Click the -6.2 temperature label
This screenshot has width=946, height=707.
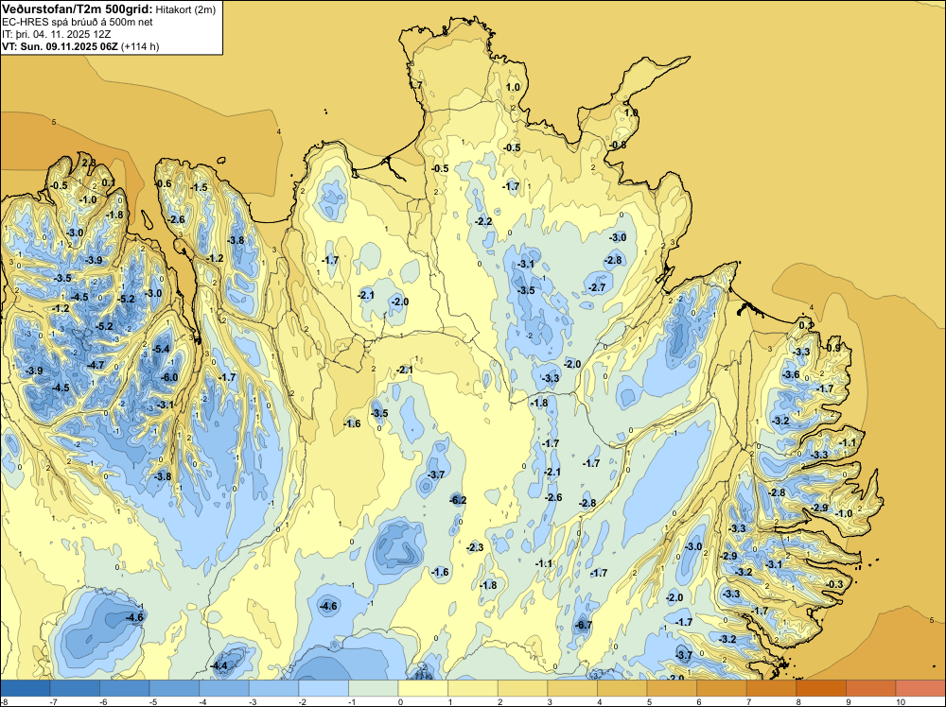459,500
